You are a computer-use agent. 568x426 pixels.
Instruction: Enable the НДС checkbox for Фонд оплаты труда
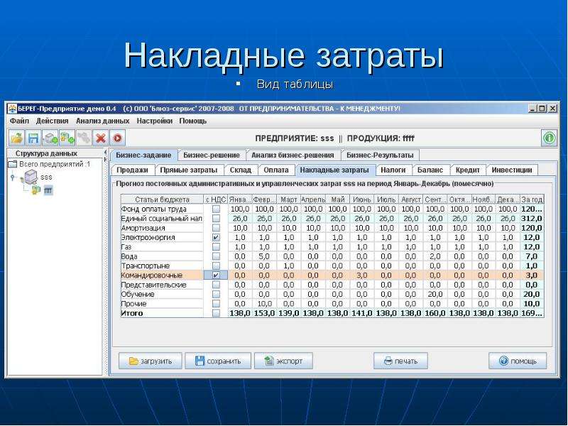(x=216, y=209)
